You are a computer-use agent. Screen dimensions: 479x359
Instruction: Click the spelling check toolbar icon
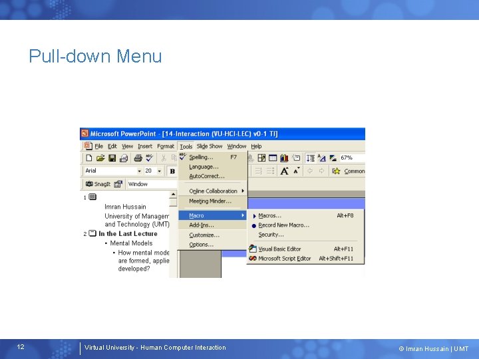click(150, 158)
